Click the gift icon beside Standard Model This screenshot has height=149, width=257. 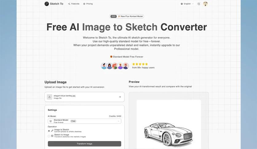tap(111, 57)
